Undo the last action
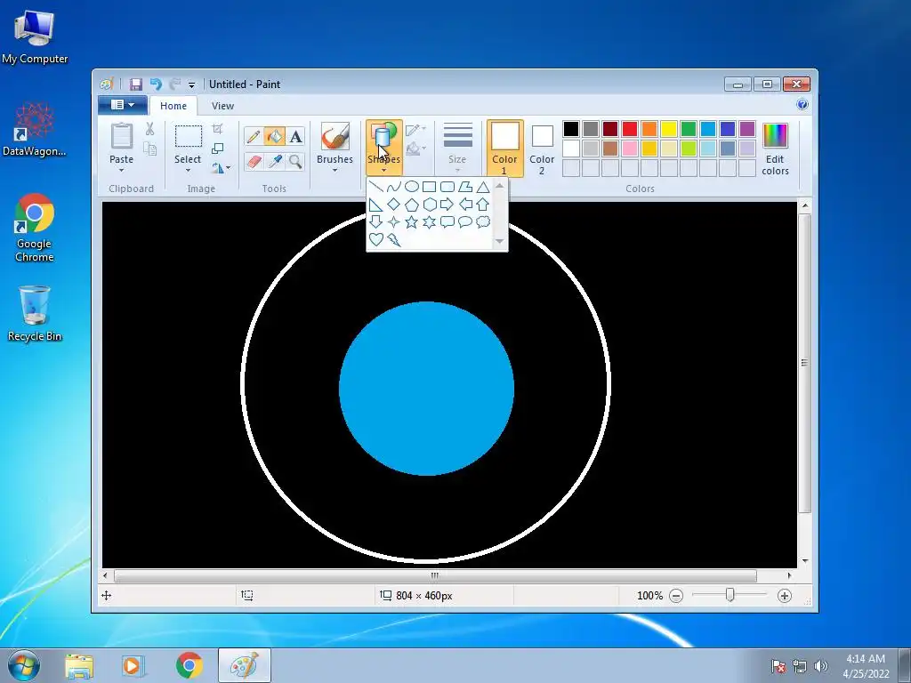The image size is (911, 683). pyautogui.click(x=156, y=84)
